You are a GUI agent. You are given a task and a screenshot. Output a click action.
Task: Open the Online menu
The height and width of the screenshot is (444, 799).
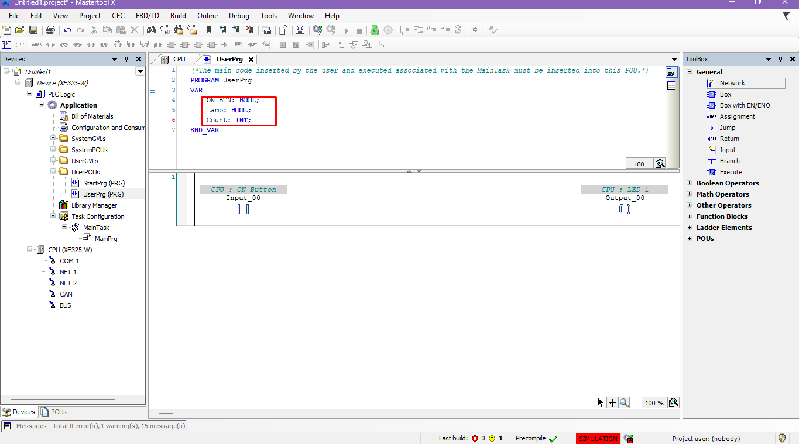tap(207, 16)
